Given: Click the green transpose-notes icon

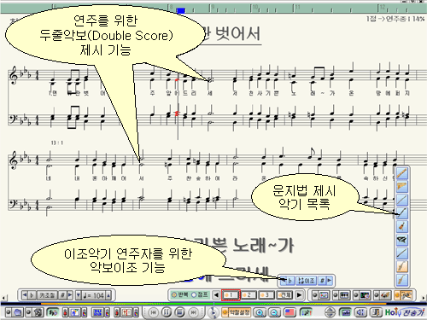Looking at the screenshot, I should pyautogui.click(x=306, y=312).
